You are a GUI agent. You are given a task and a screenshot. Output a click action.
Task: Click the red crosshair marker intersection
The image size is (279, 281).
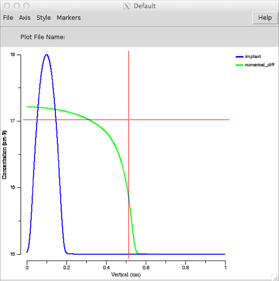pyautogui.click(x=129, y=119)
